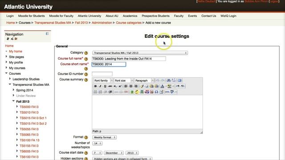Open the 2013 year dropdown
Screen dimensions: 285x160
coord(132,153)
